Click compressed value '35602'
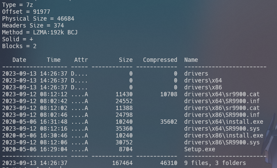277x168 pixels. pos(169,122)
